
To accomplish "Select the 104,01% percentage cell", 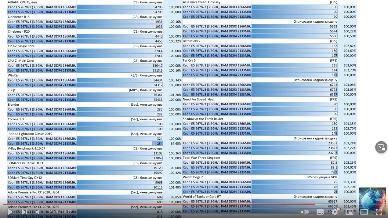I will (350, 168).
